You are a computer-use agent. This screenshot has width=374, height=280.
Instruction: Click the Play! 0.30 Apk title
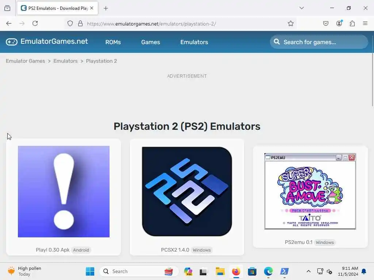53,250
